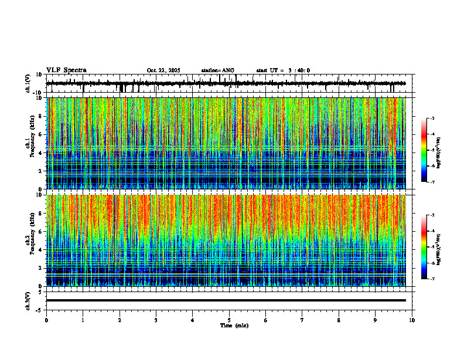Image resolution: width=464 pixels, height=359 pixels.
Task: Click the "Time (min)" axis label
Action: click(x=234, y=326)
